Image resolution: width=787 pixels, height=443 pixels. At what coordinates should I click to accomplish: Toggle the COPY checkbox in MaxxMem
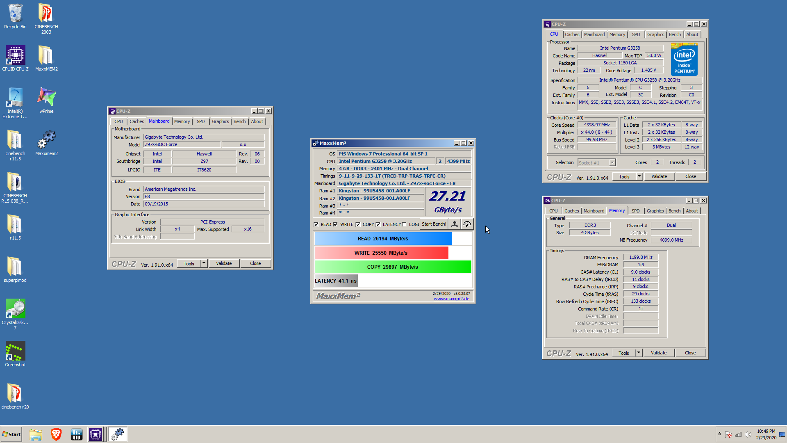pos(358,224)
